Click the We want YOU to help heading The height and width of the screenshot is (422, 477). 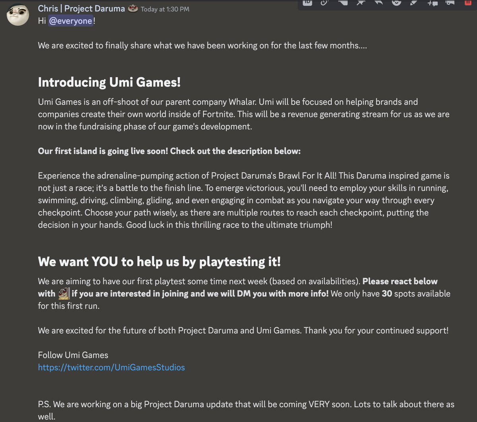point(159,262)
